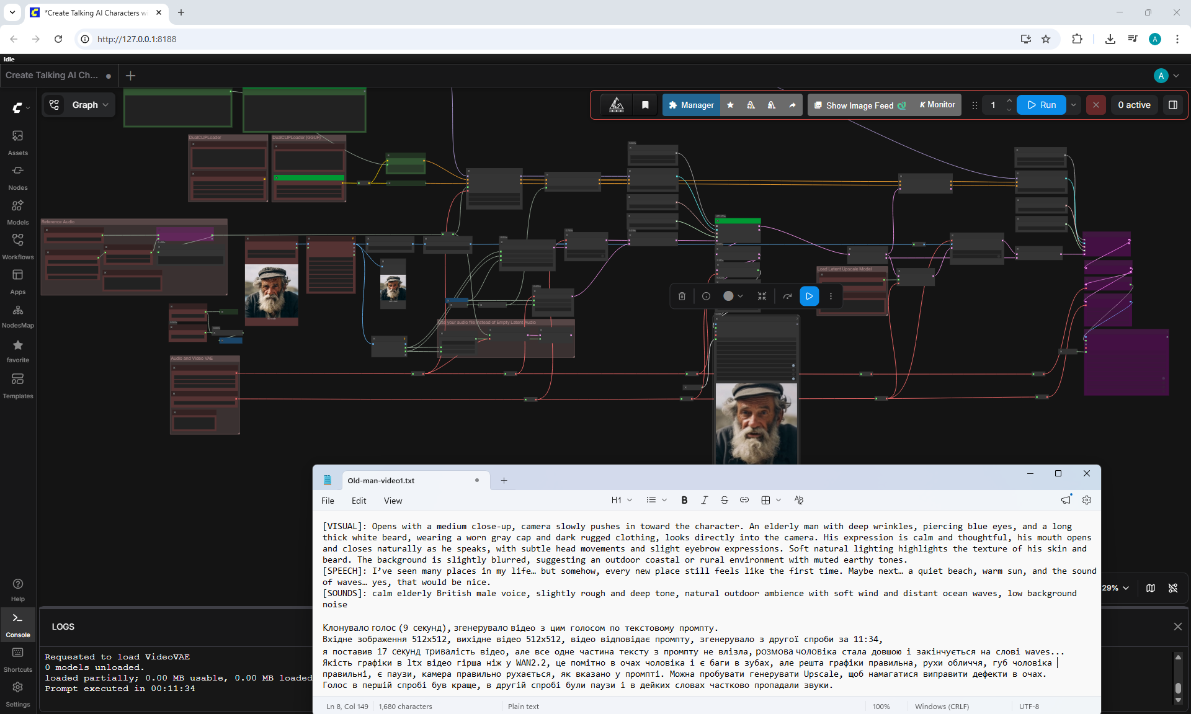The width and height of the screenshot is (1191, 714).
Task: Click the bookmark icon in top toolbar
Action: click(645, 105)
